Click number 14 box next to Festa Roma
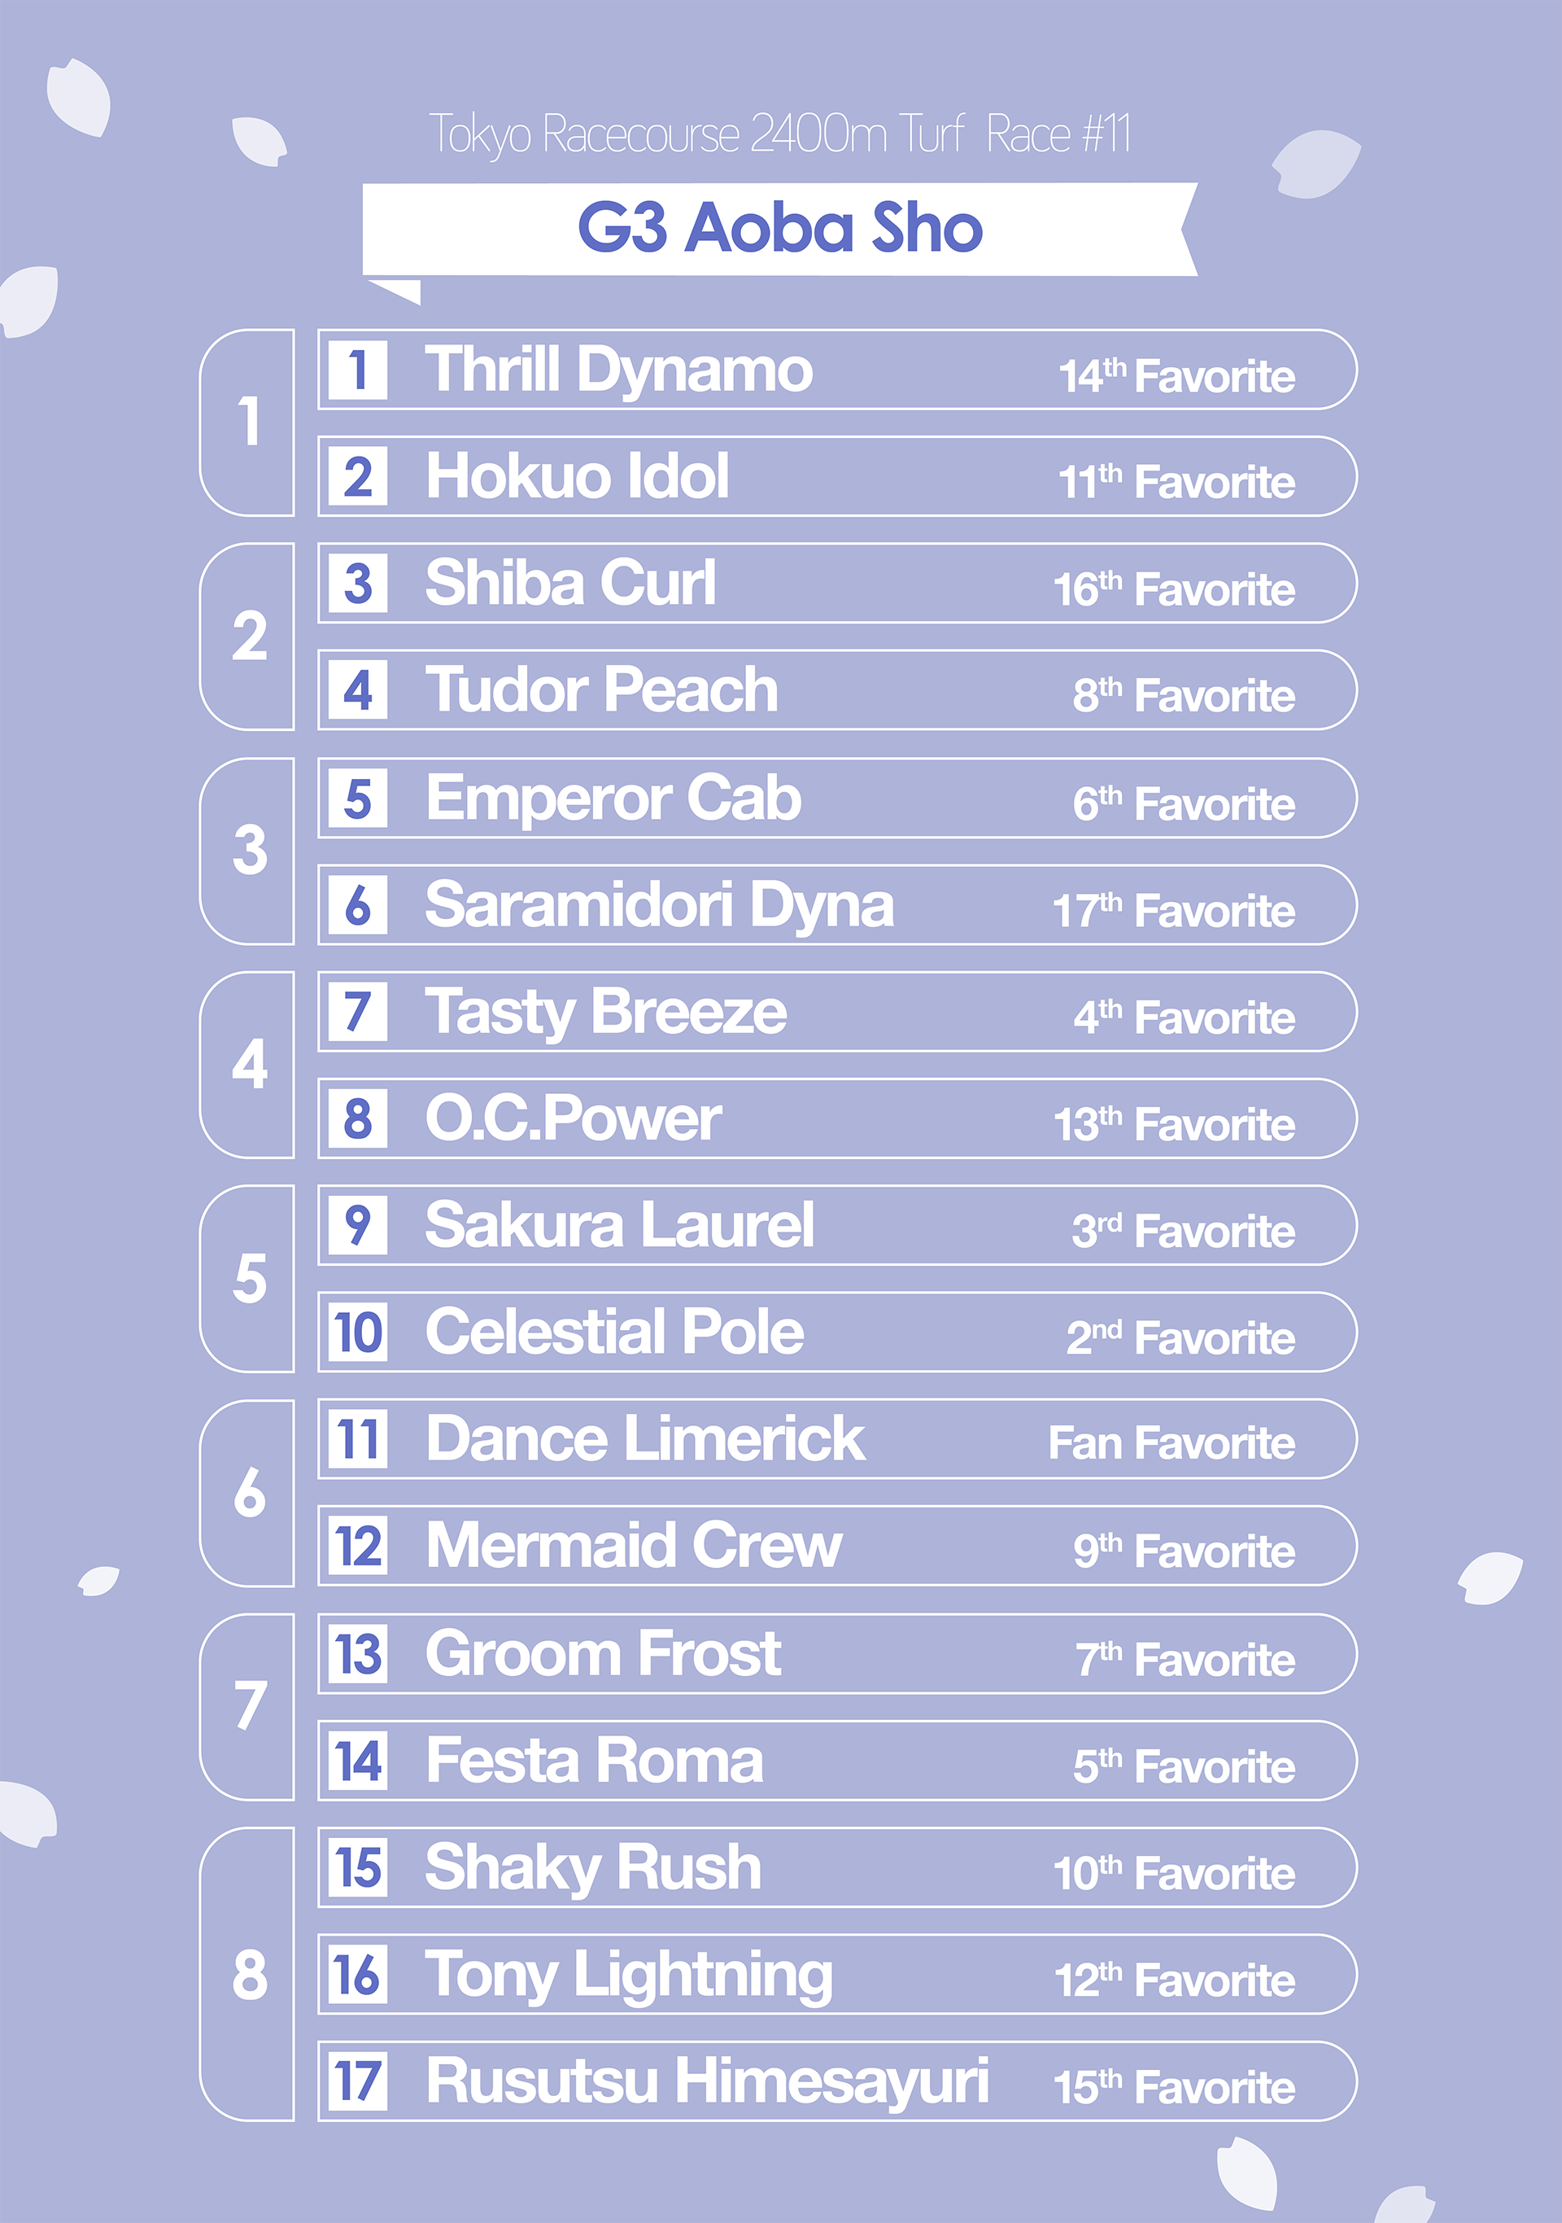Viewport: 1562px width, 2223px height. click(x=358, y=1761)
